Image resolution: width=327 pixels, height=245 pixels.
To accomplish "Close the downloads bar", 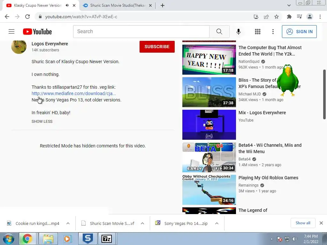I will (x=321, y=223).
